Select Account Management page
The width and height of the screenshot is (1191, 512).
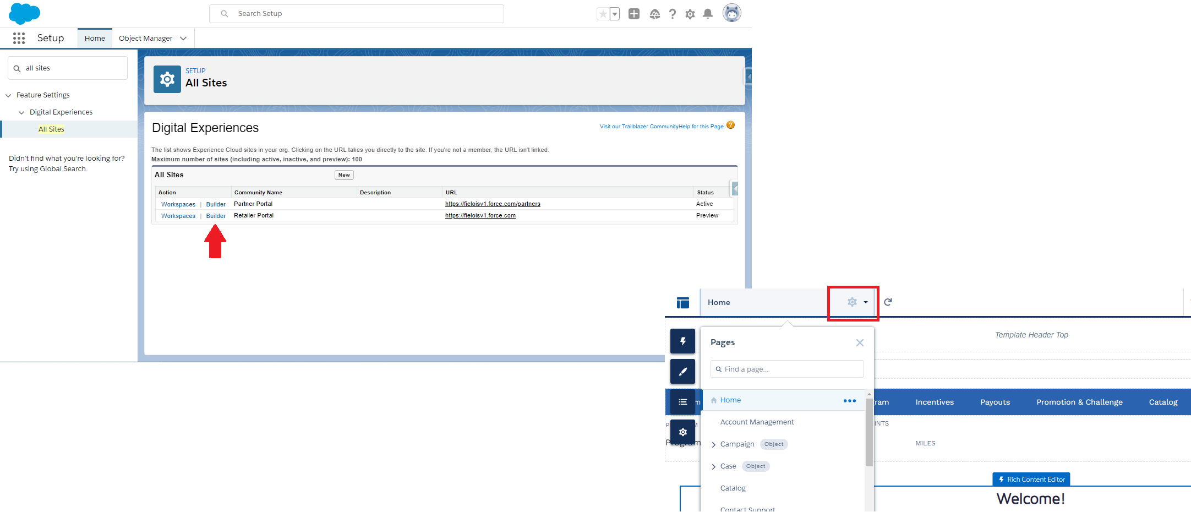(757, 422)
